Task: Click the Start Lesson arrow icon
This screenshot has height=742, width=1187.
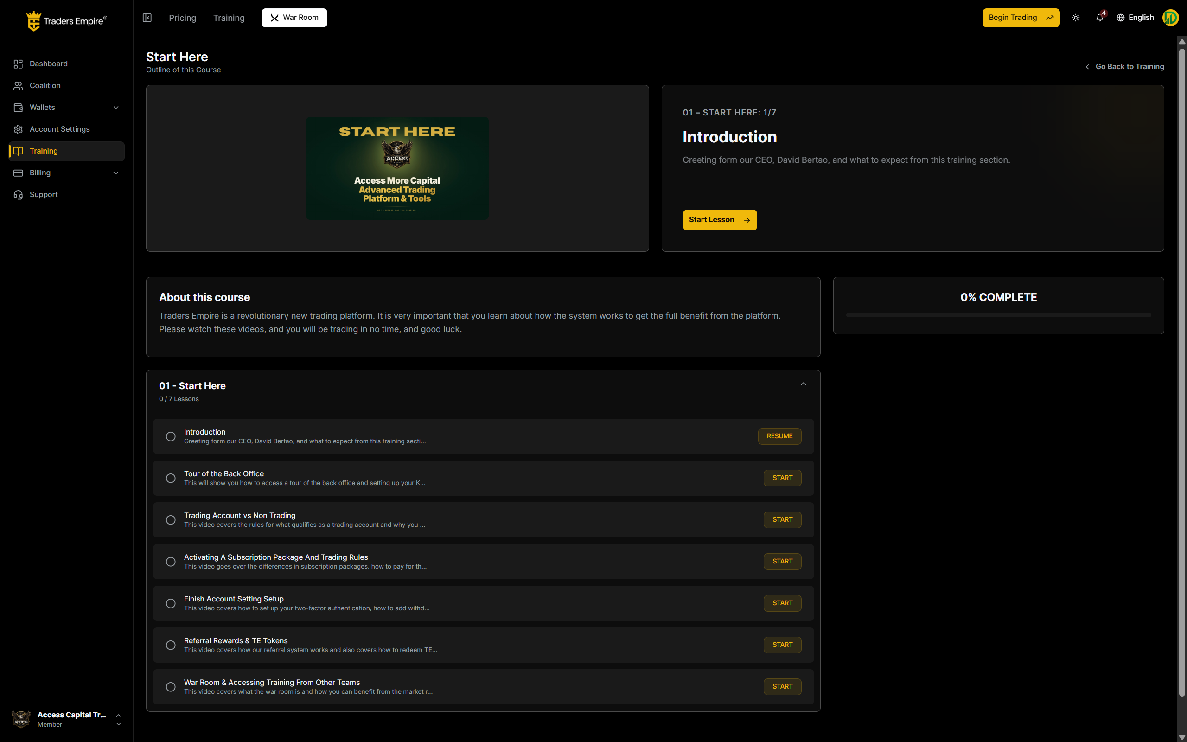Action: pyautogui.click(x=747, y=220)
